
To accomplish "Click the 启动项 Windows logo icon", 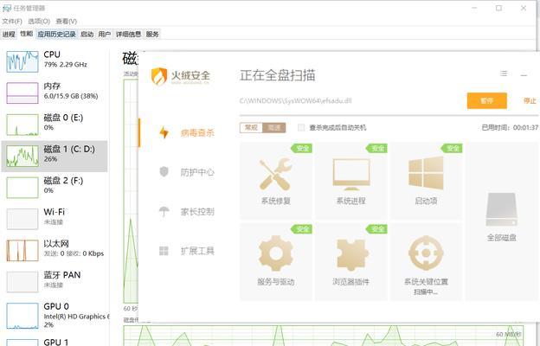I will [x=426, y=173].
